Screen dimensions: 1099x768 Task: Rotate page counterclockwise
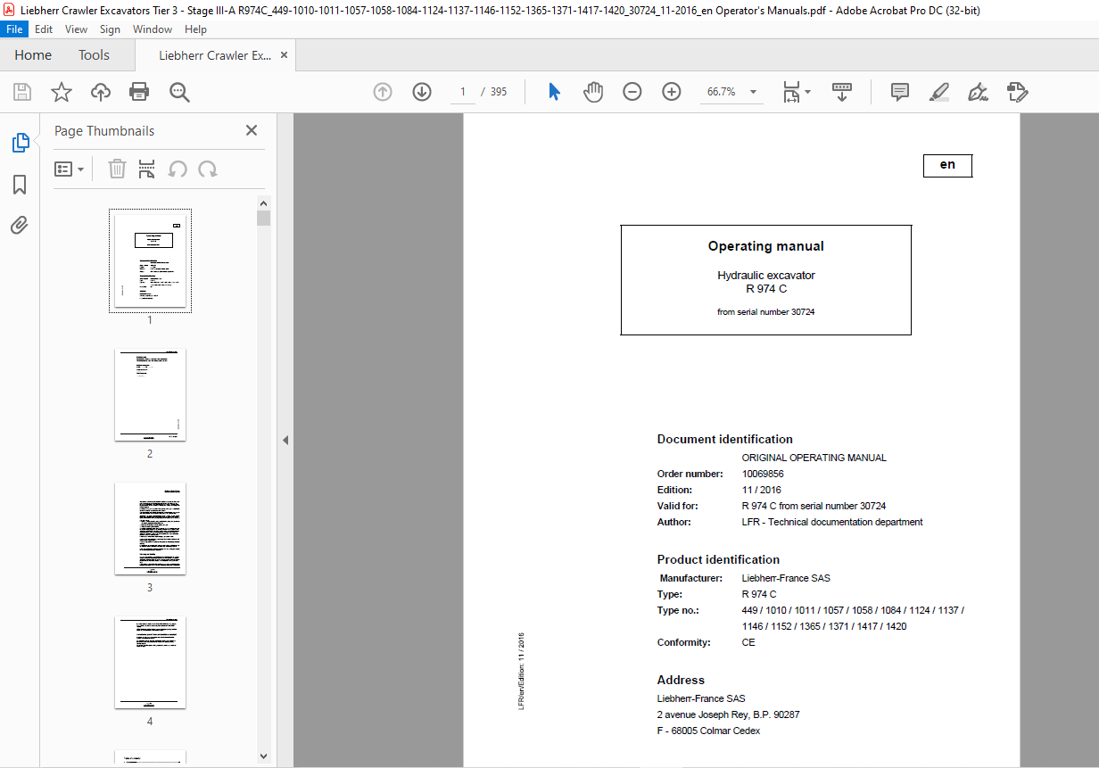tap(178, 169)
